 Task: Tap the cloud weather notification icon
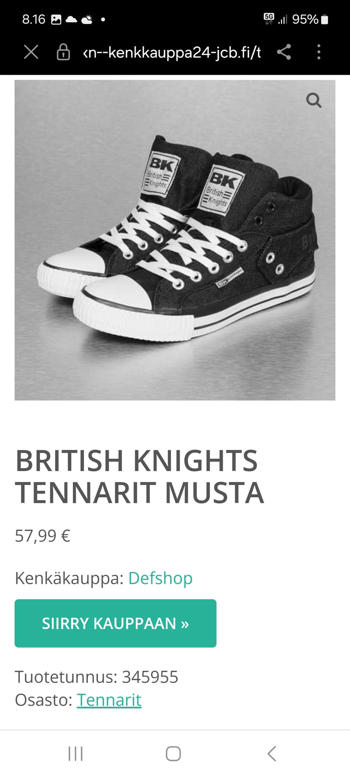click(x=87, y=19)
